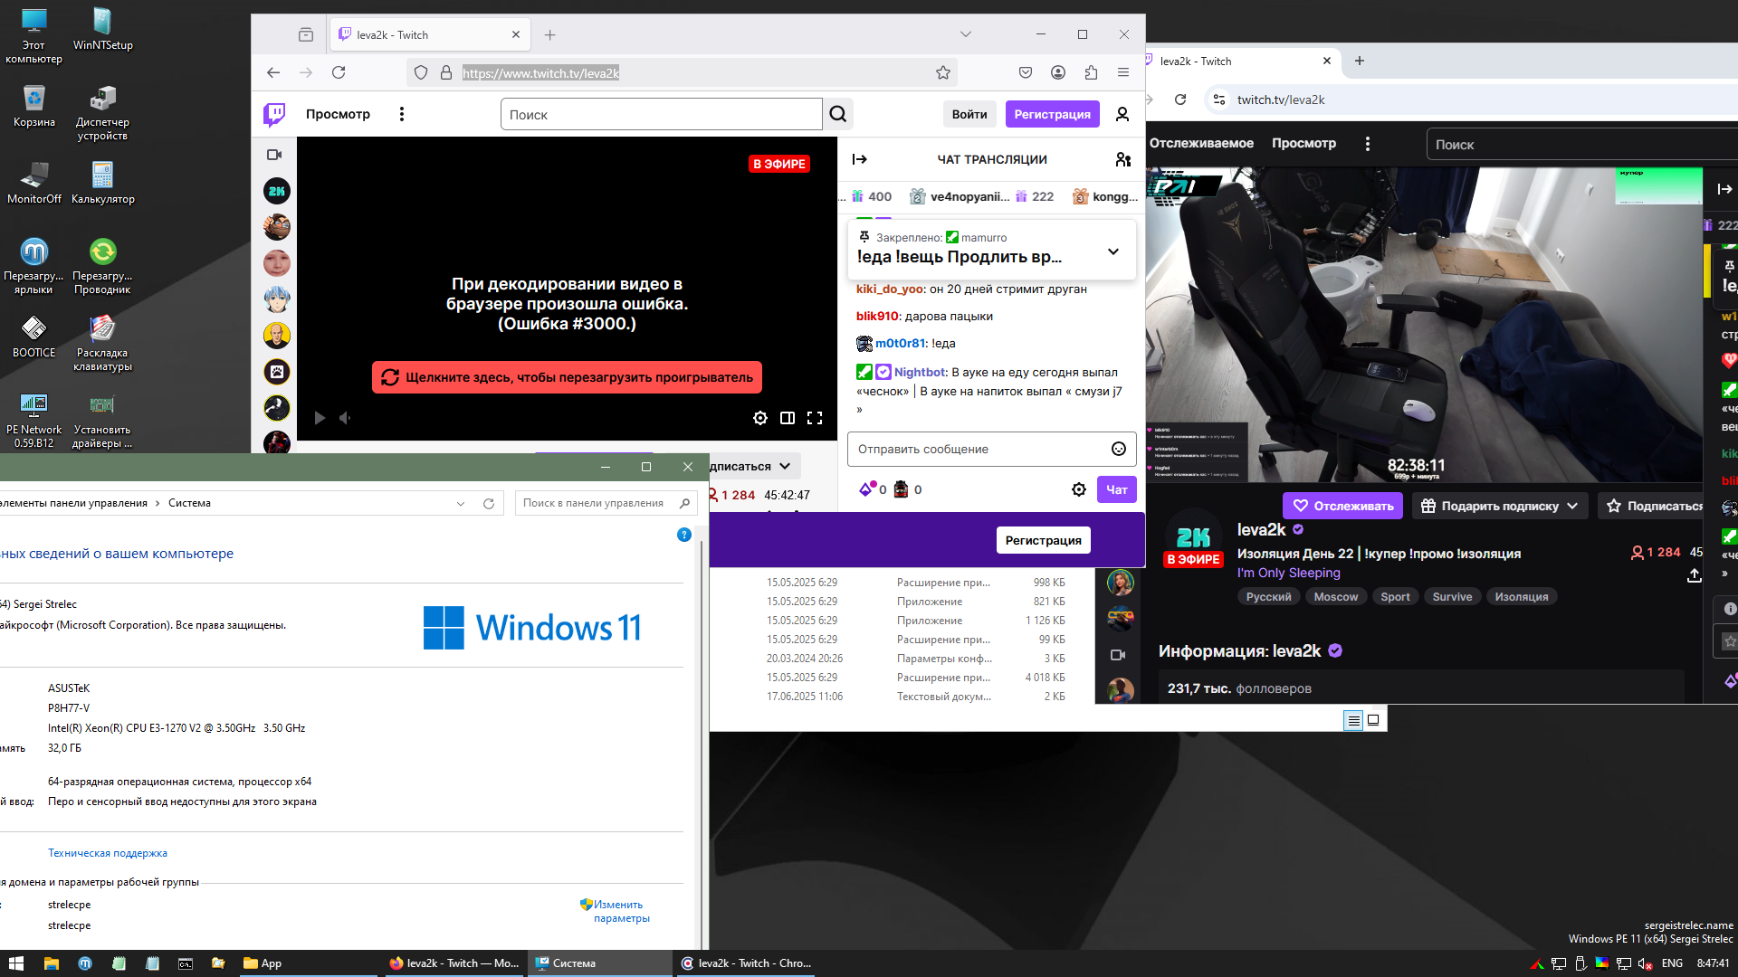Type in Отправить сообщение chat field
The height and width of the screenshot is (977, 1738).
tap(978, 449)
